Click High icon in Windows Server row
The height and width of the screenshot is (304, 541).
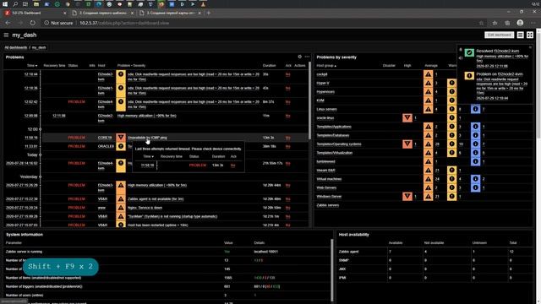pos(407,197)
